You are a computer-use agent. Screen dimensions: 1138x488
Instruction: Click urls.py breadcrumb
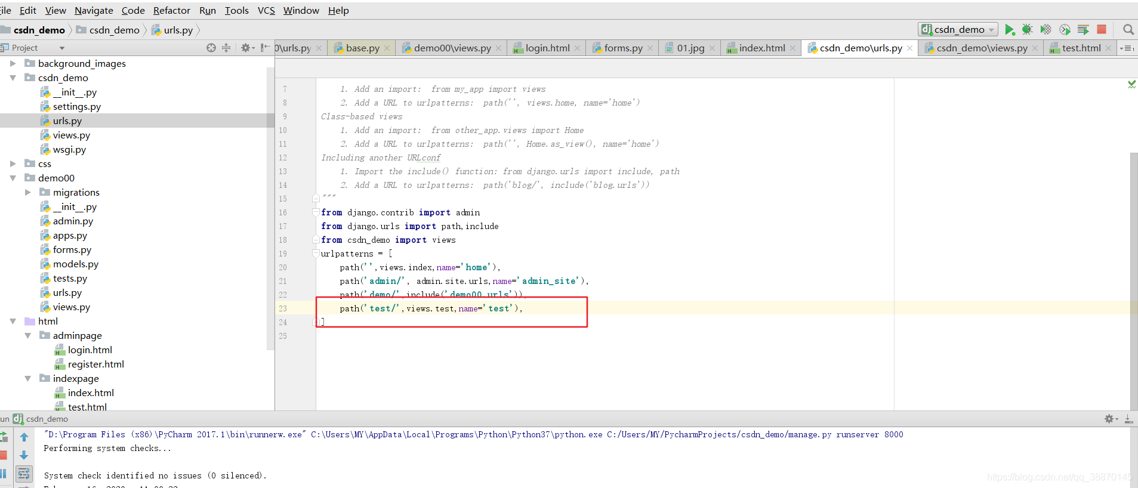pos(172,30)
